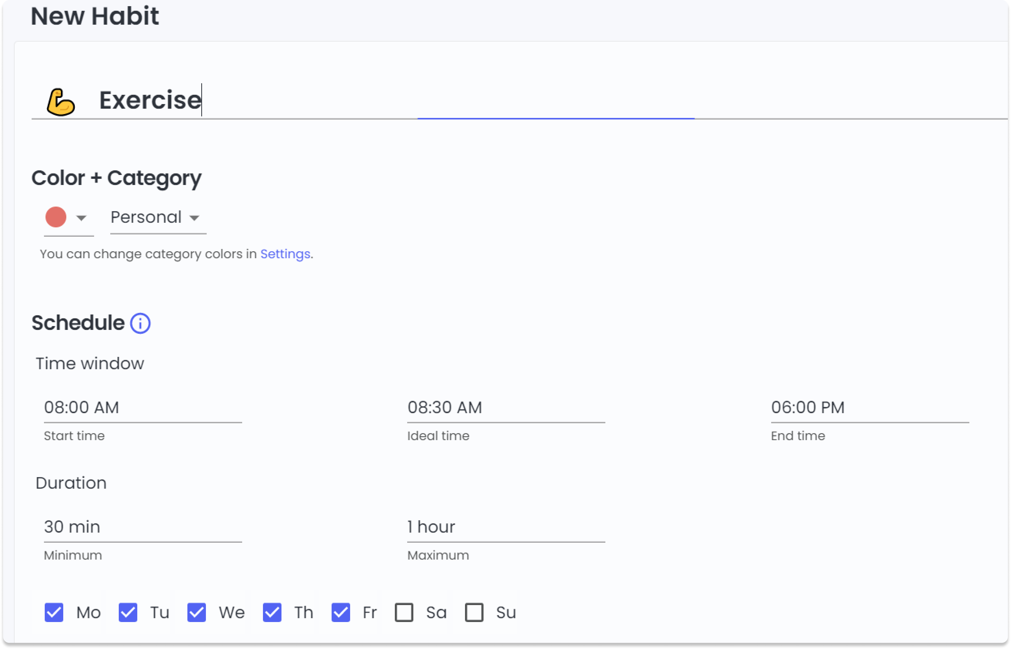The image size is (1011, 649).
Task: Click the red color circle swatch
Action: (56, 217)
